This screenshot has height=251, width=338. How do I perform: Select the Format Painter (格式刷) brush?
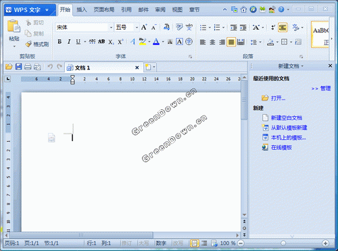point(28,44)
